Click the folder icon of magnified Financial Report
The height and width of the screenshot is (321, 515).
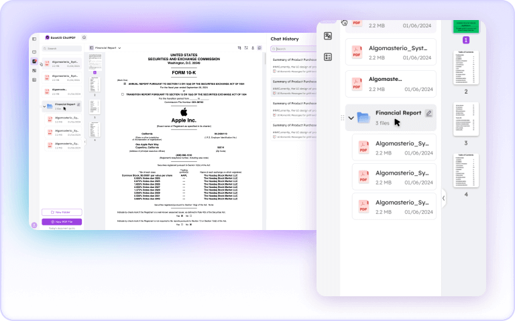[363, 117]
